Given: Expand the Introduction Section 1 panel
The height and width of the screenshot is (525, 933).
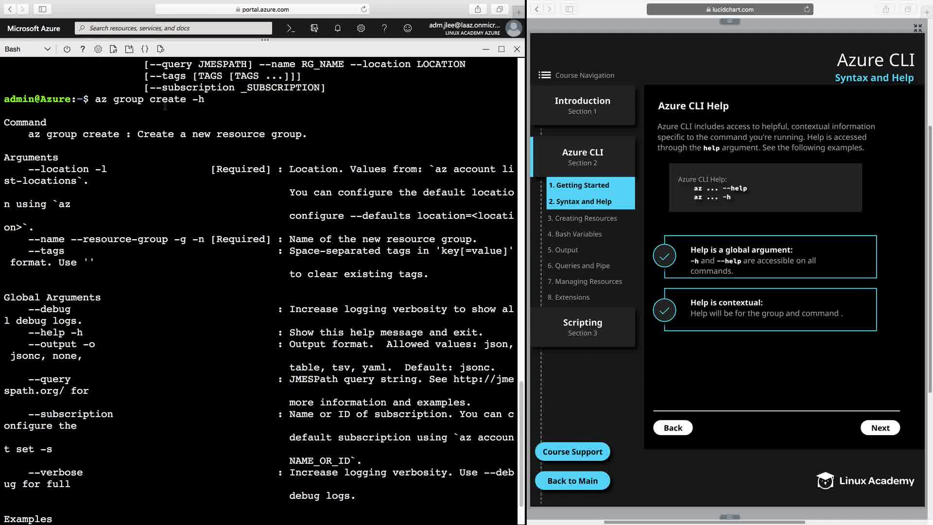Looking at the screenshot, I should coord(582,105).
